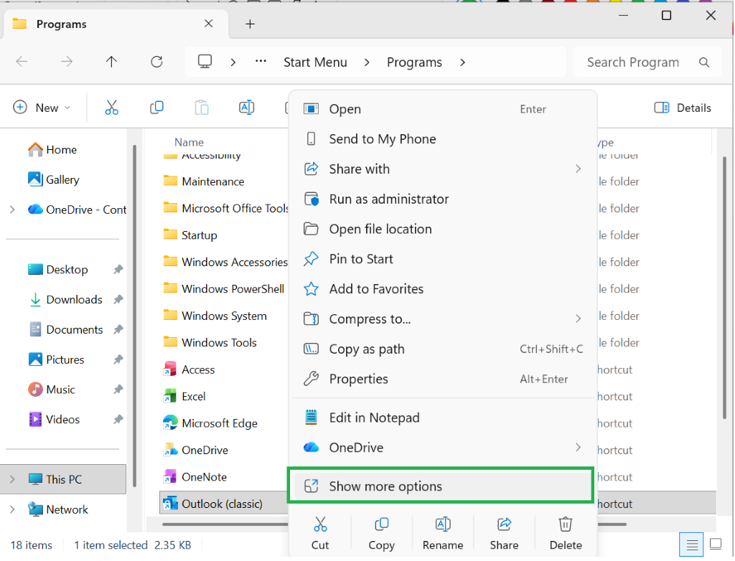Choose Show more options
Image resolution: width=735 pixels, height=561 pixels.
click(441, 486)
